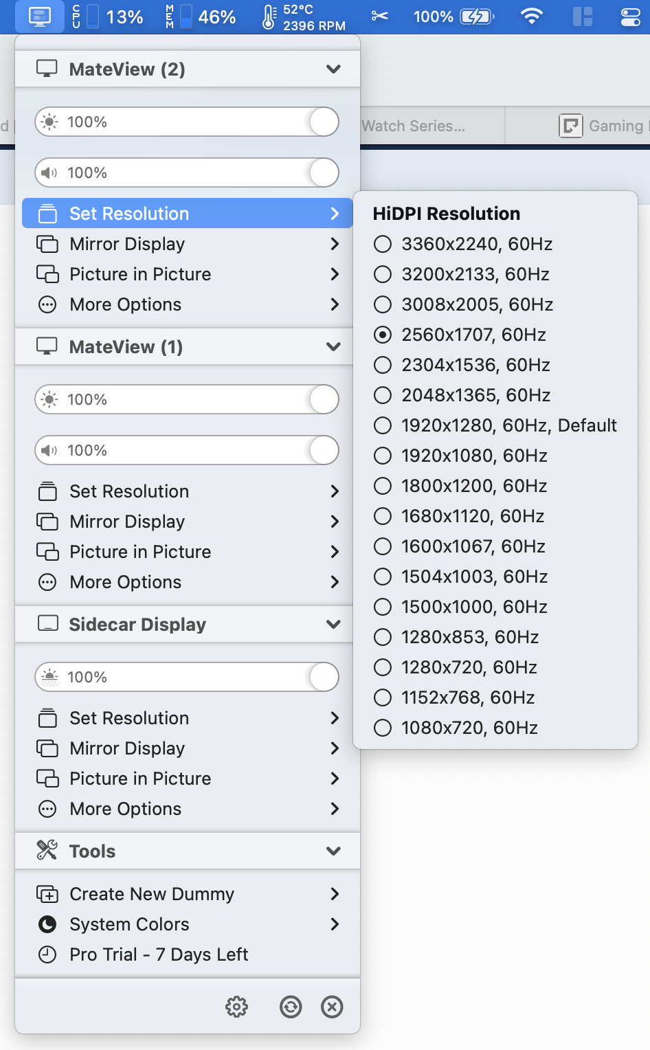Collapse the Tools section
Image resolution: width=650 pixels, height=1050 pixels.
(x=334, y=851)
